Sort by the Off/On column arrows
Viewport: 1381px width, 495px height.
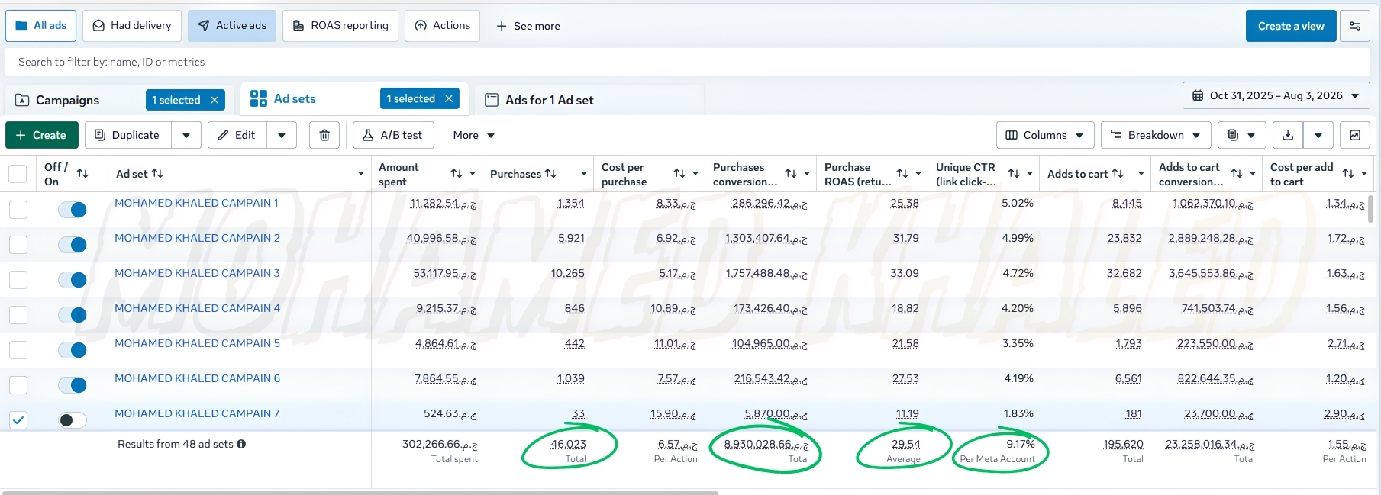click(x=82, y=174)
